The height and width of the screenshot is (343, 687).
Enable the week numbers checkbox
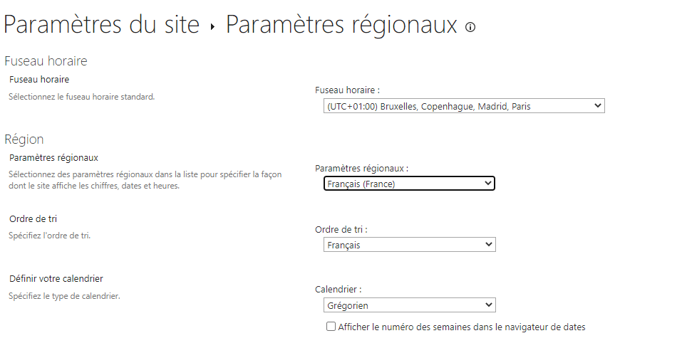331,327
